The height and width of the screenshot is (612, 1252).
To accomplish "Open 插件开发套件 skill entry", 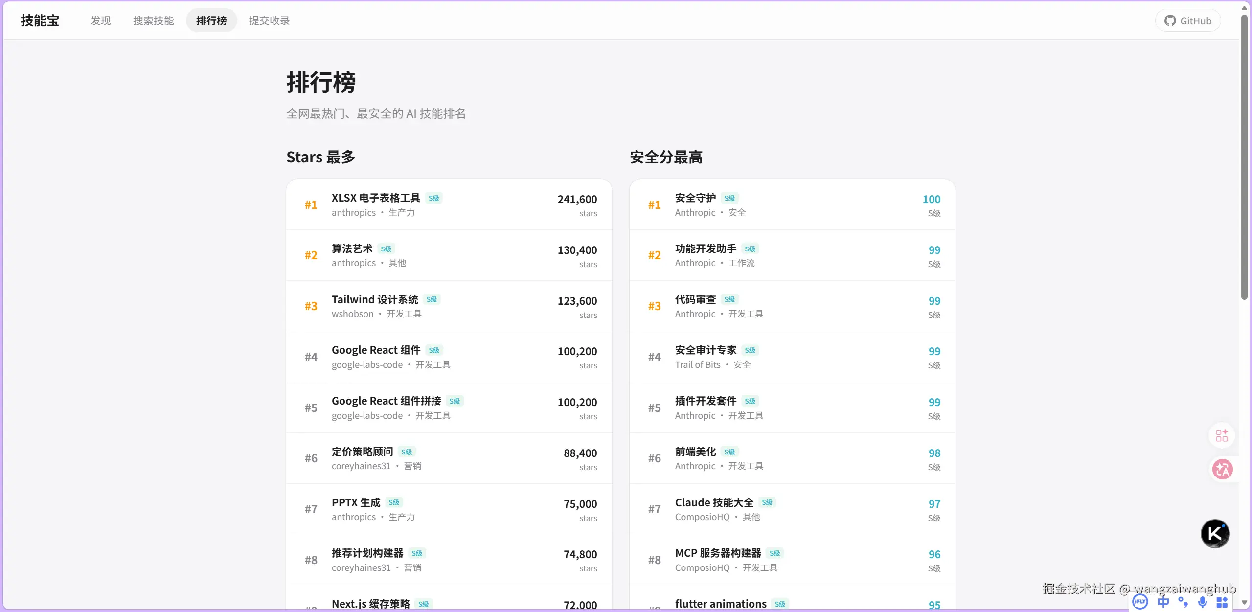I will tap(793, 408).
